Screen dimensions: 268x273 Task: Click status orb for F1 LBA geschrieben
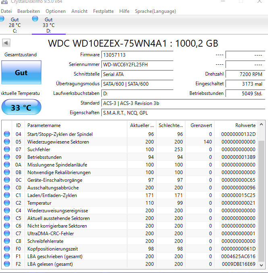pos(7,257)
